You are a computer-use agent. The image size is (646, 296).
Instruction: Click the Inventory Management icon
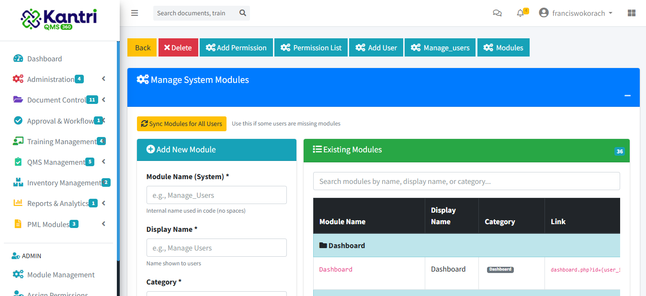click(x=18, y=182)
